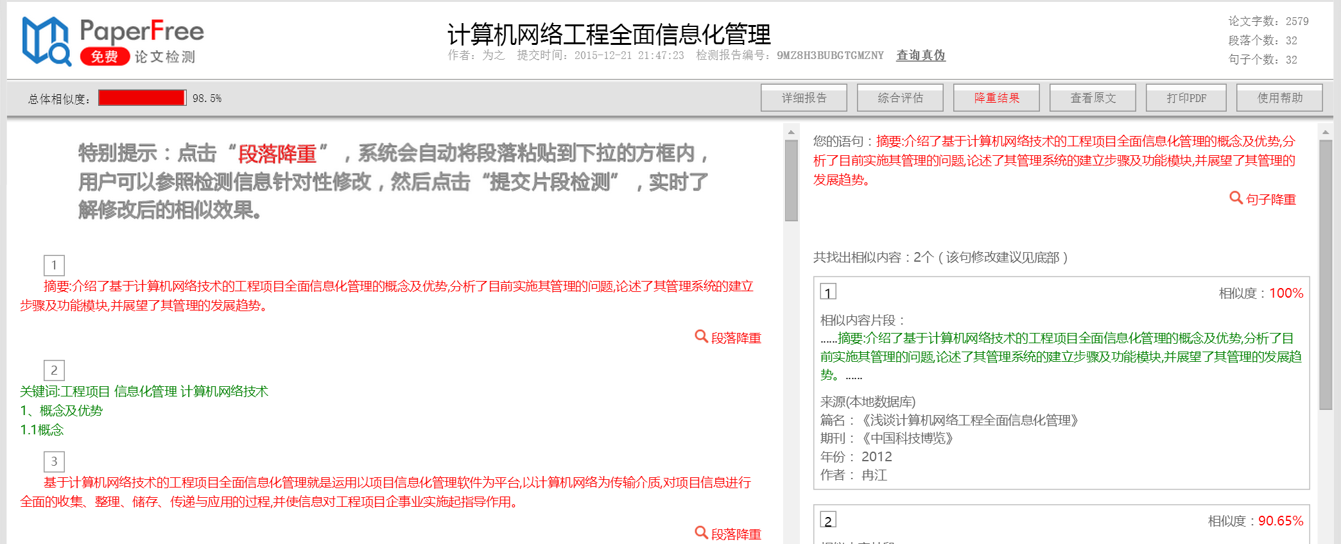Click magnifier icon next to 句子降重
The height and width of the screenshot is (544, 1341).
(x=1235, y=198)
